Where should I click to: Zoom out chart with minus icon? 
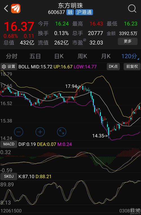coord(19,132)
